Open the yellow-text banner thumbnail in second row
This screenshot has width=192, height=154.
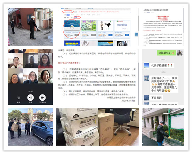coord(72,43)
